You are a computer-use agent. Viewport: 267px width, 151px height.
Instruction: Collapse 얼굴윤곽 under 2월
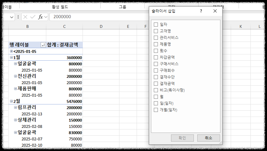(16, 133)
